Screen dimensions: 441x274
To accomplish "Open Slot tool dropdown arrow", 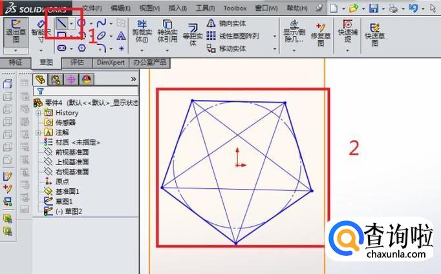I will coord(71,49).
